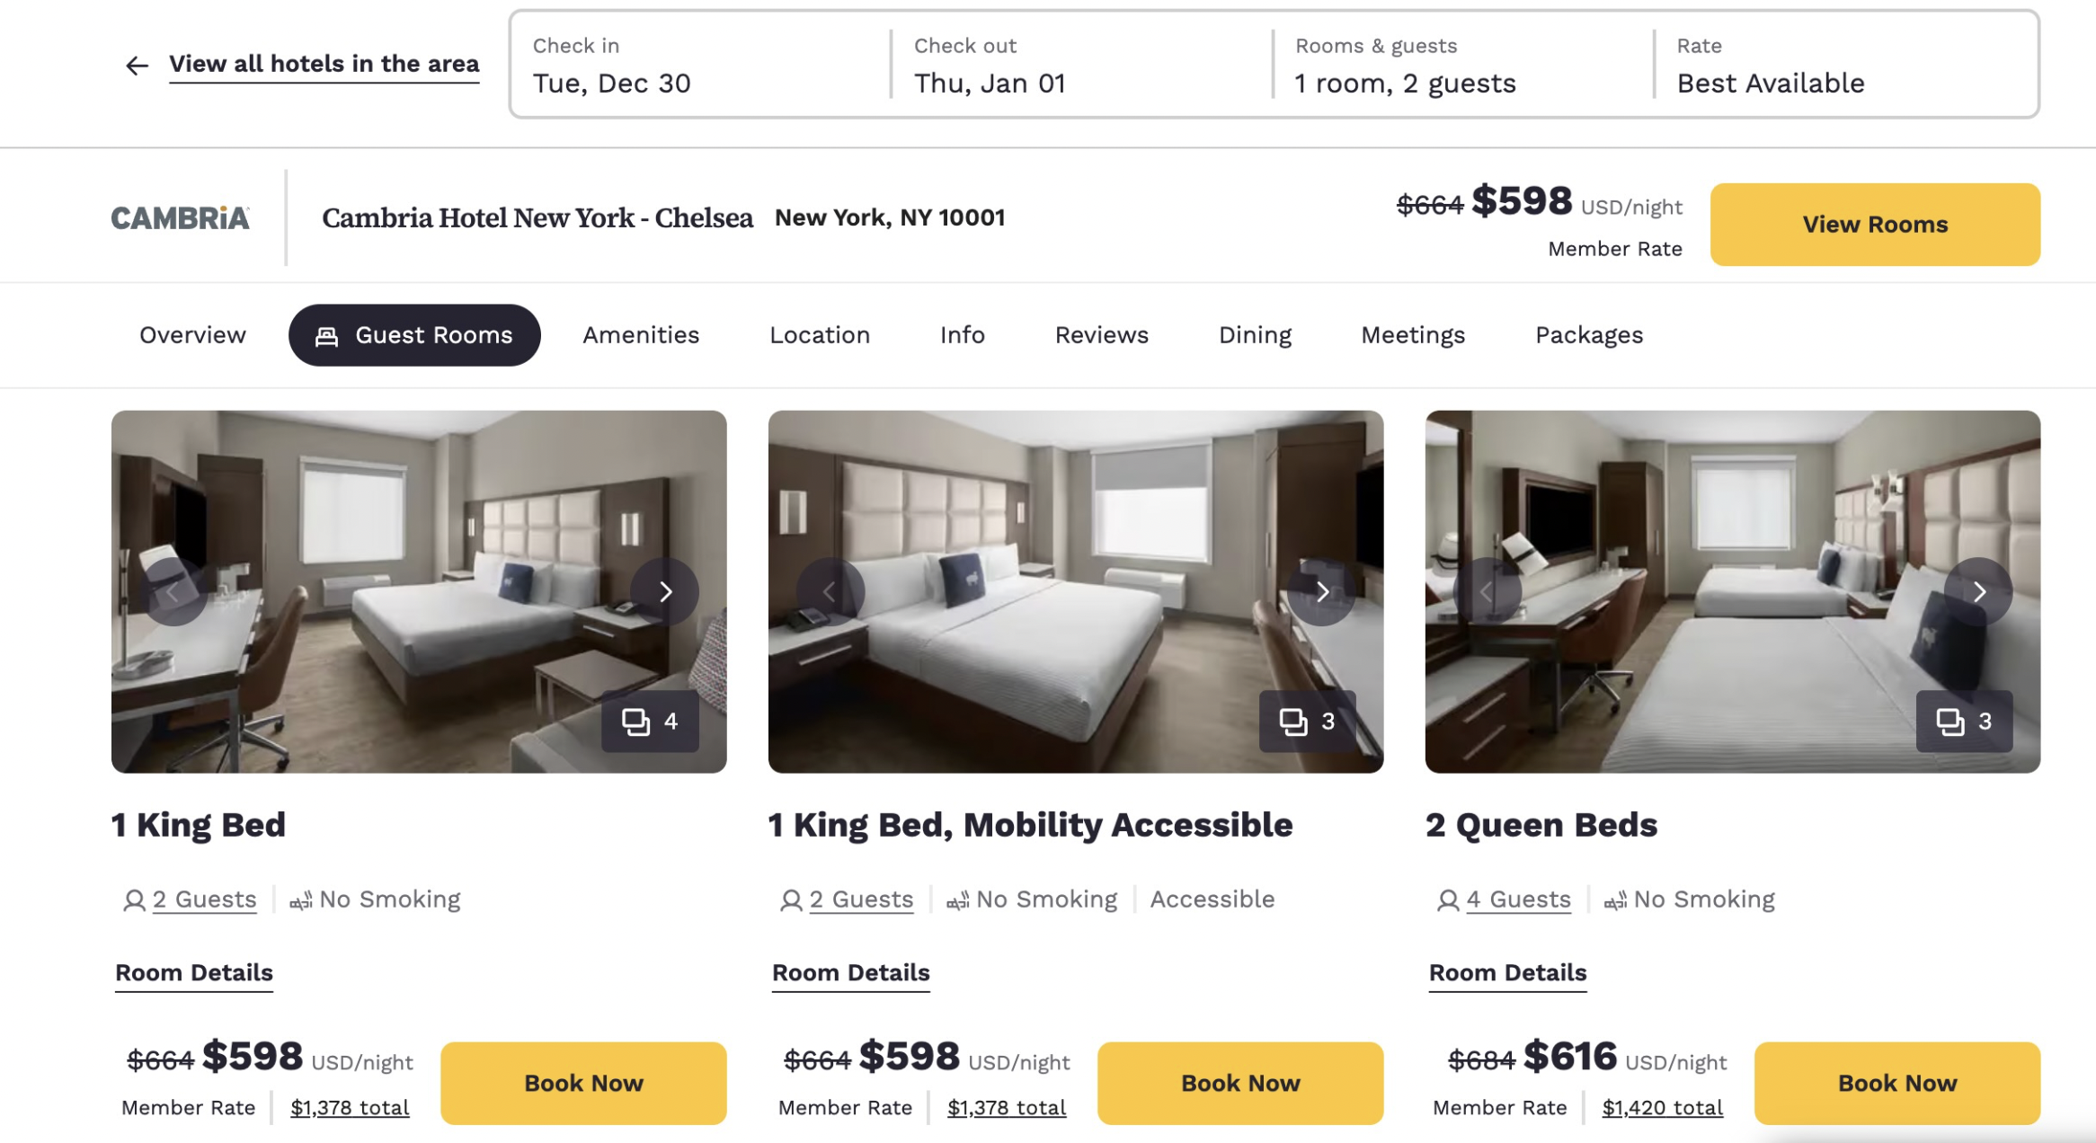
Task: Open photo gallery badge showing 4 images
Action: (650, 722)
